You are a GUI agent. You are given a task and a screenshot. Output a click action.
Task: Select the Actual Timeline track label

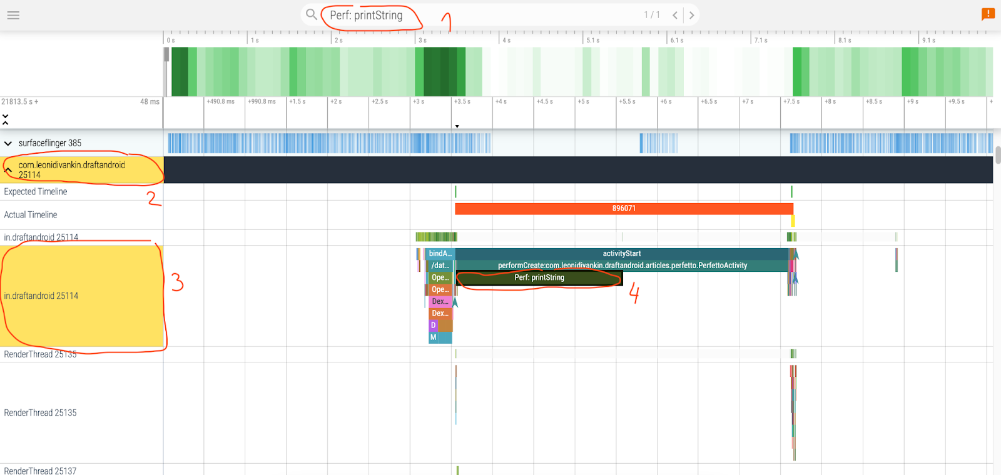(31, 215)
